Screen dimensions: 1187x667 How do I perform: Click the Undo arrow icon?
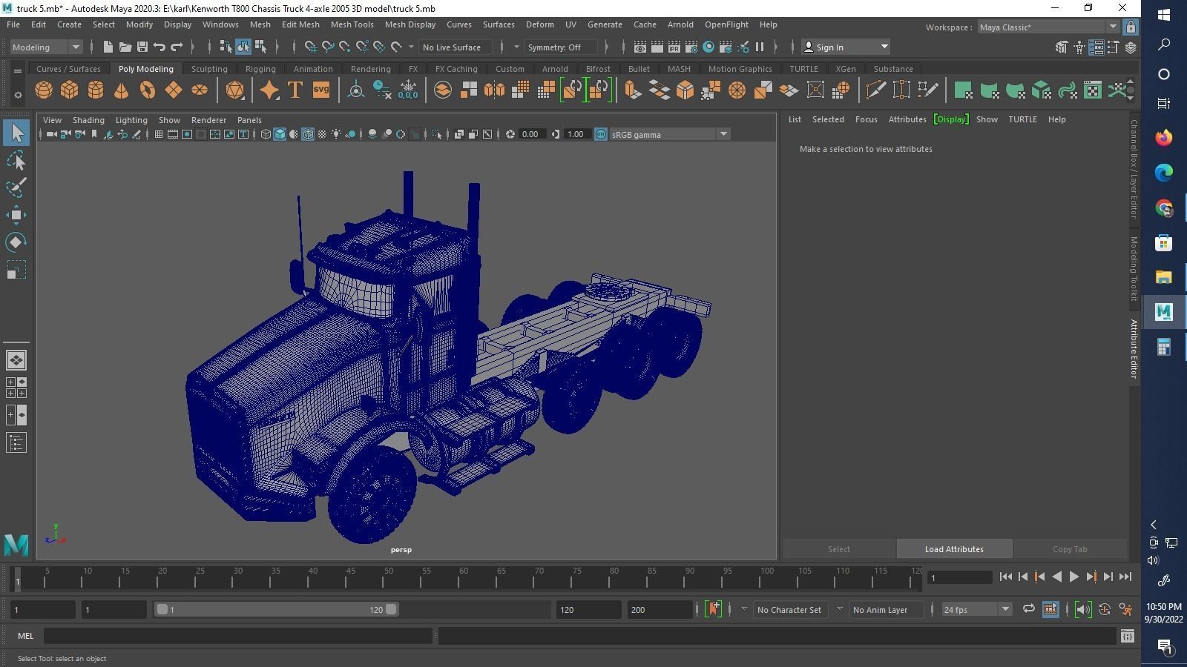point(160,47)
